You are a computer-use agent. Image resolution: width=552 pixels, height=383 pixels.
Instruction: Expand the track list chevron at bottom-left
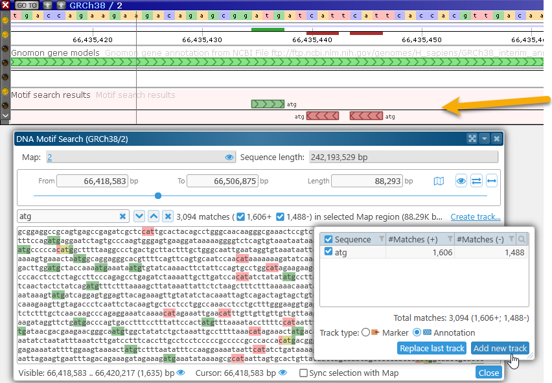pyautogui.click(x=5, y=115)
